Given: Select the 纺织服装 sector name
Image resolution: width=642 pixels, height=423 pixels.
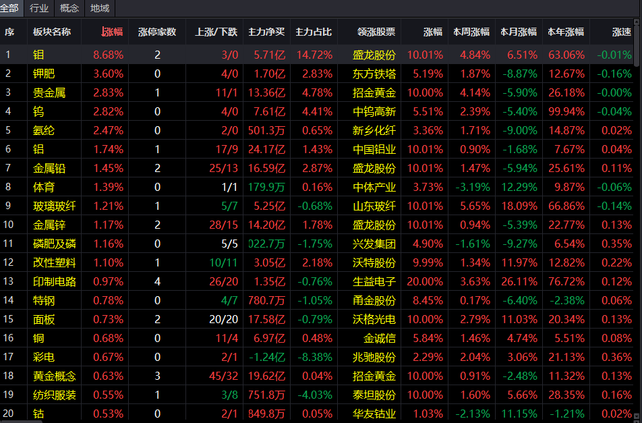Looking at the screenshot, I should [55, 395].
